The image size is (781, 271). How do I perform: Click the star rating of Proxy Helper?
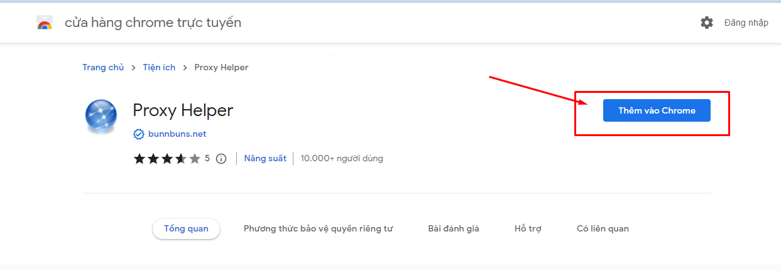[x=167, y=159]
